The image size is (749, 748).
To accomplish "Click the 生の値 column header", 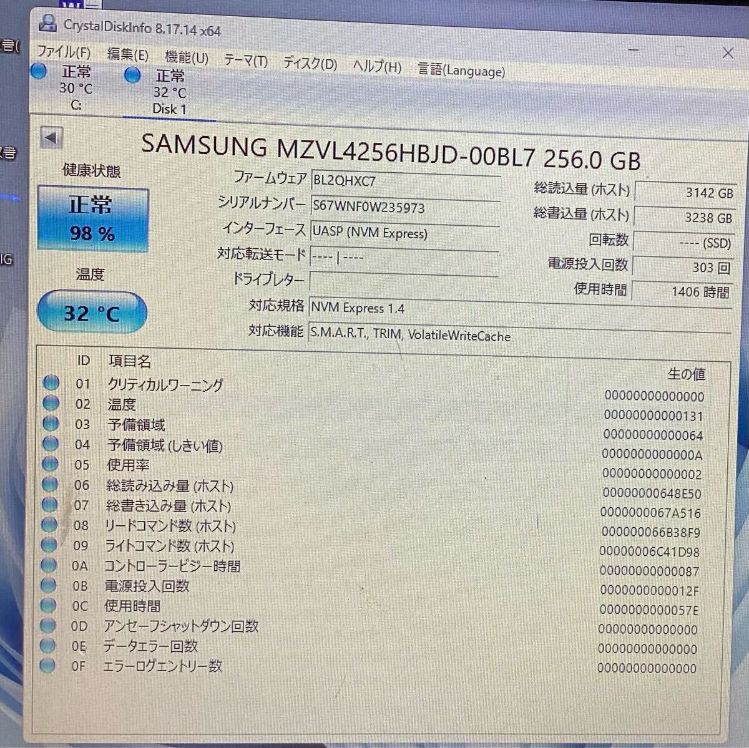I will (687, 374).
